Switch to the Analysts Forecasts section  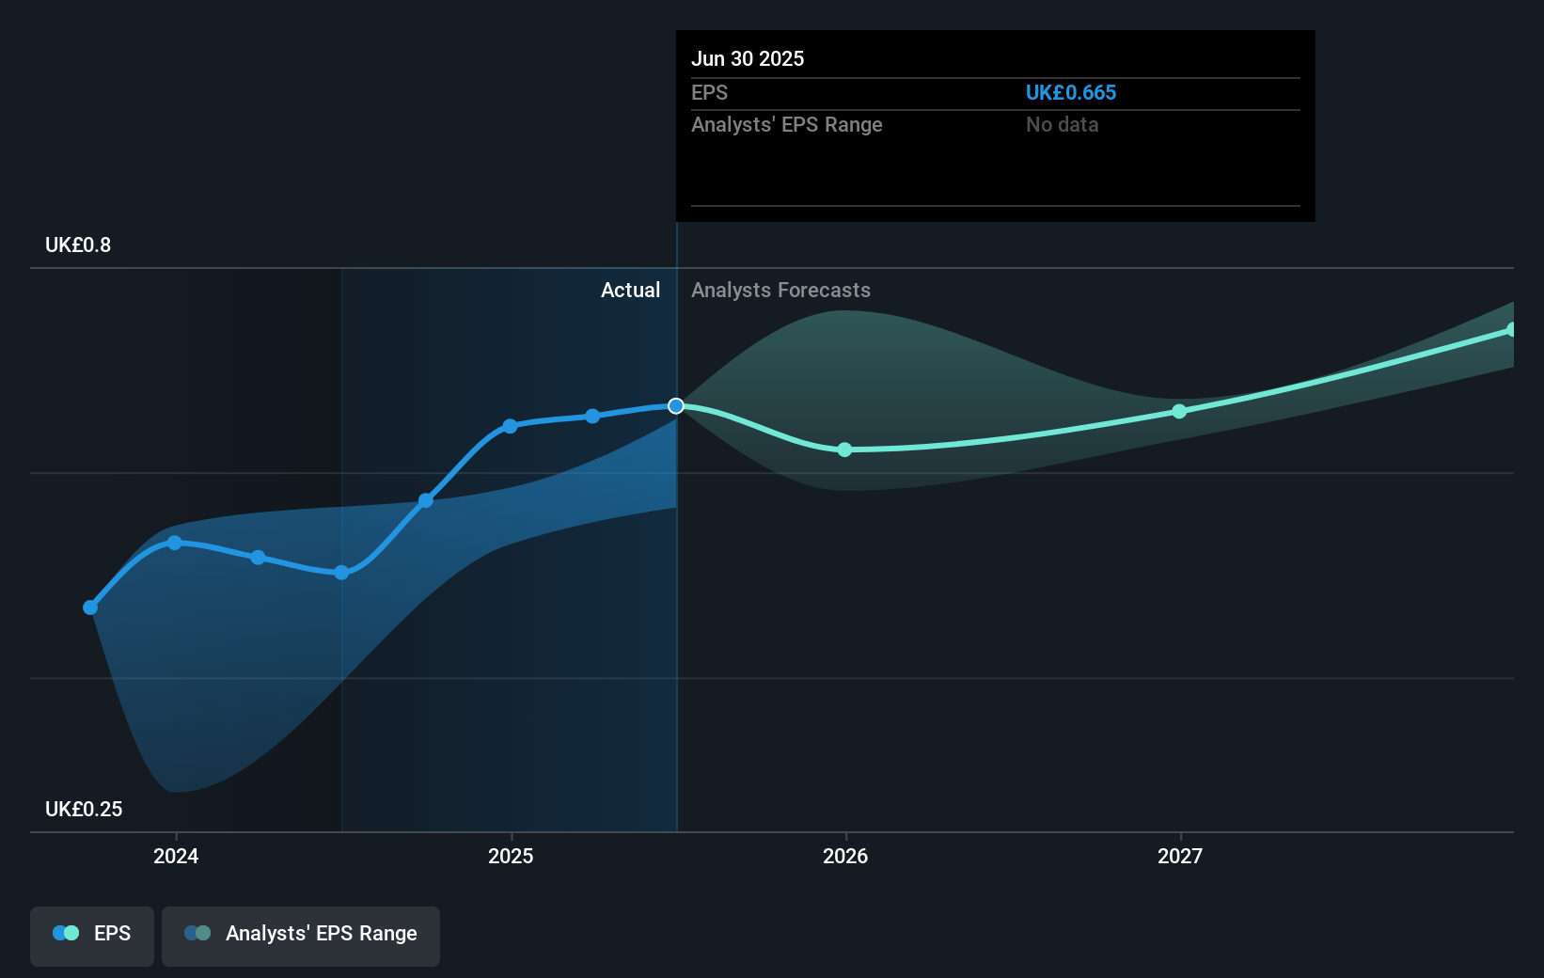pos(780,290)
